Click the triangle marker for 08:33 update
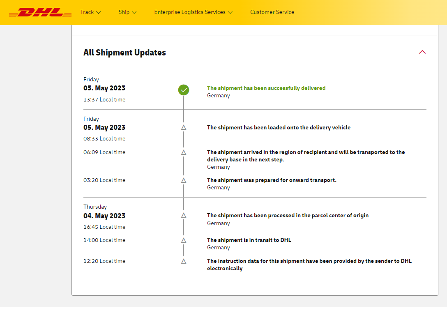 click(x=184, y=127)
